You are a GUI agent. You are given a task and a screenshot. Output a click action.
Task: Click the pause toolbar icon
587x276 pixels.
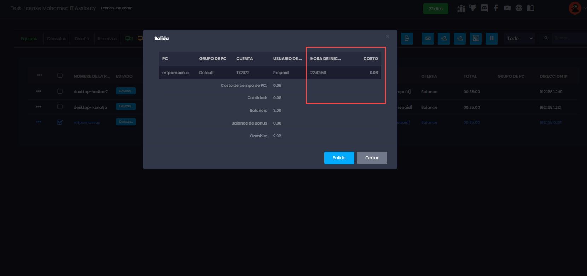click(492, 39)
